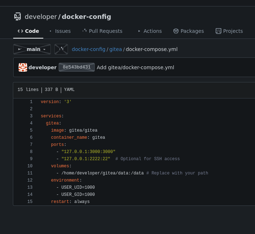Open the docker-config repository title link

(86, 17)
